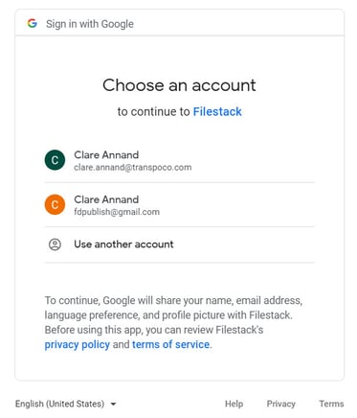Click the person icon beside Use another account
Viewport: 357px width, 418px height.
(55, 244)
